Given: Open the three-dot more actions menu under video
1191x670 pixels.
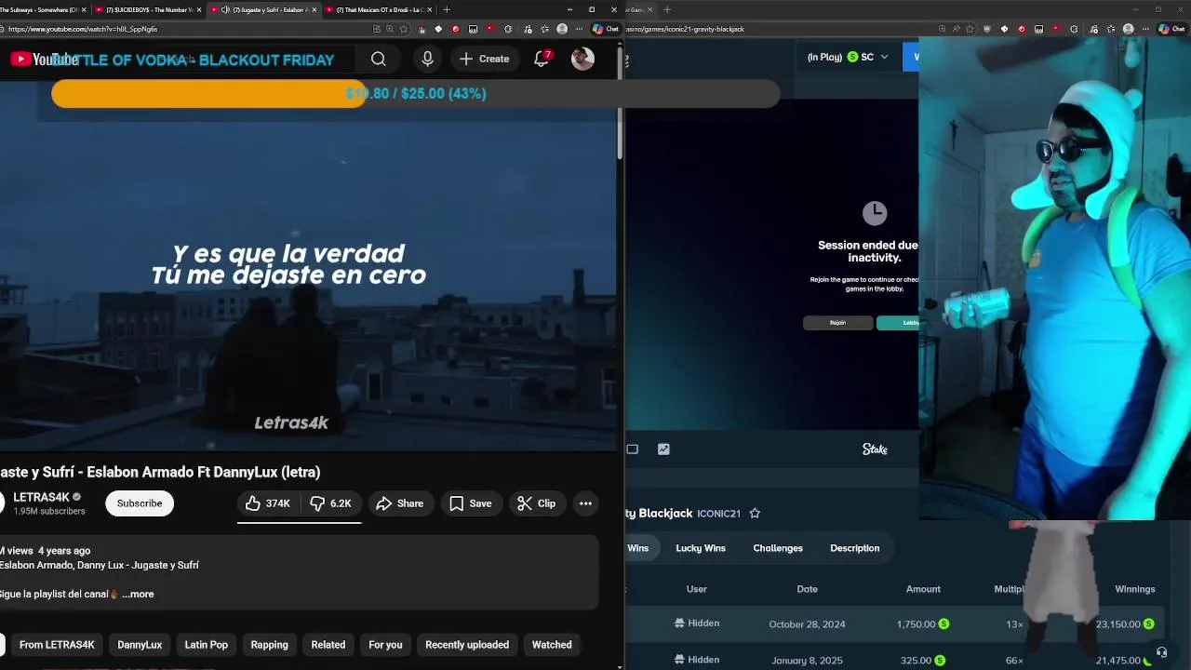Looking at the screenshot, I should [x=585, y=503].
